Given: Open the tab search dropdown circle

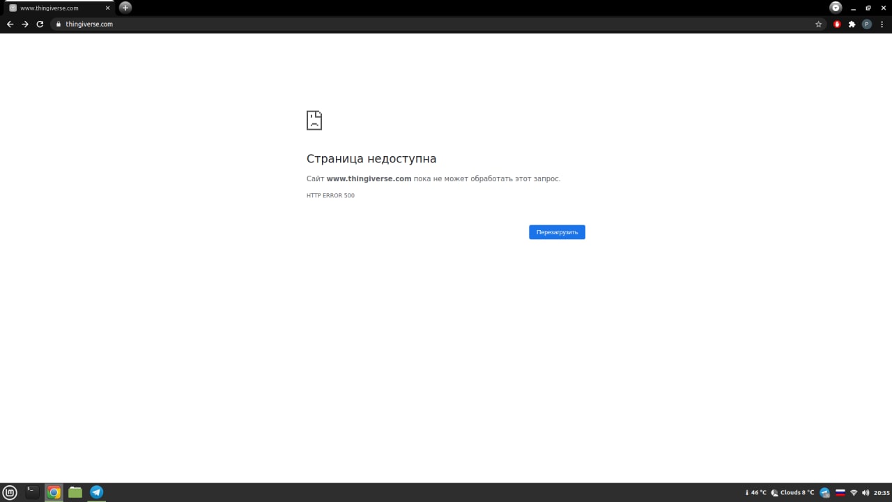Looking at the screenshot, I should pyautogui.click(x=836, y=8).
